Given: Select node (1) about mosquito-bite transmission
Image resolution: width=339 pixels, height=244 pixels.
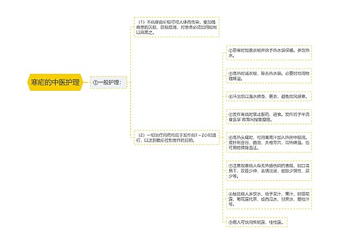Looking at the screenshot, I should coord(176,27).
